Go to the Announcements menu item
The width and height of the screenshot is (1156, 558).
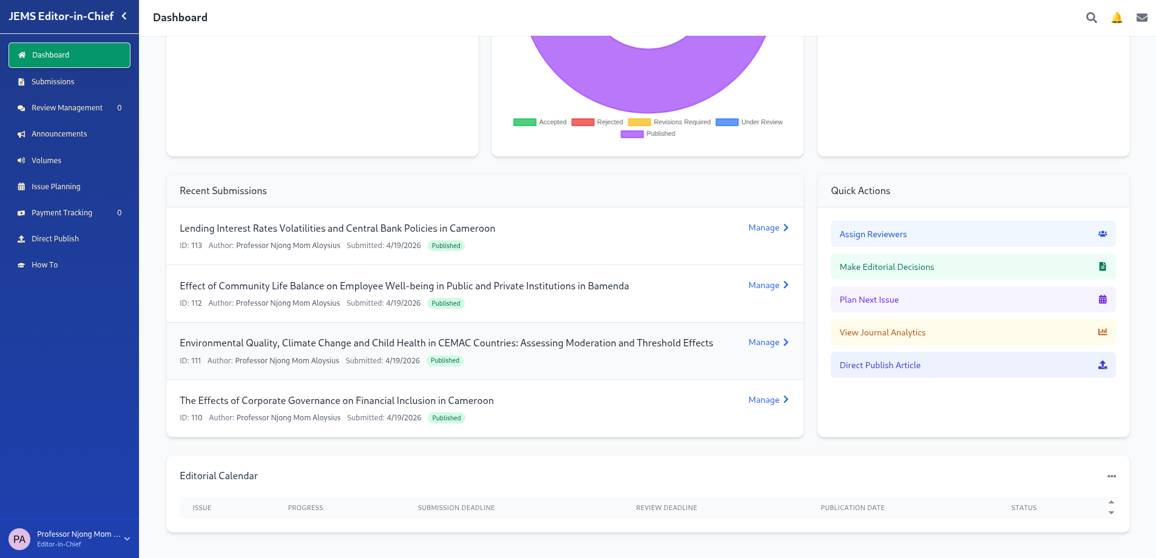pyautogui.click(x=69, y=133)
